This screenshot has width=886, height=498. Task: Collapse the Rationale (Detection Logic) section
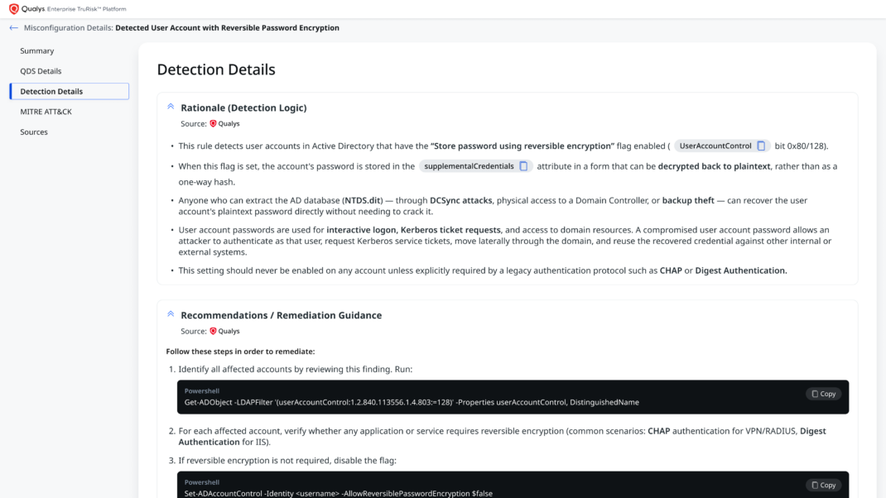(171, 107)
